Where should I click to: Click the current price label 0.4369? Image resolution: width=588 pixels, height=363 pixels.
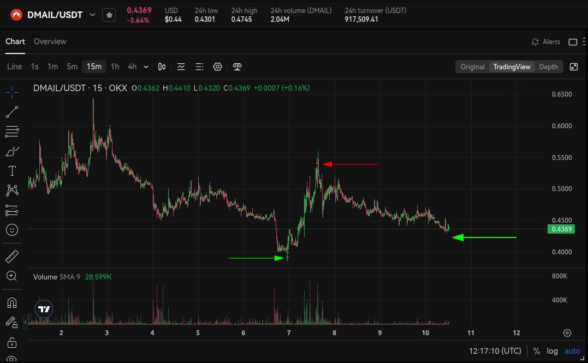[561, 229]
